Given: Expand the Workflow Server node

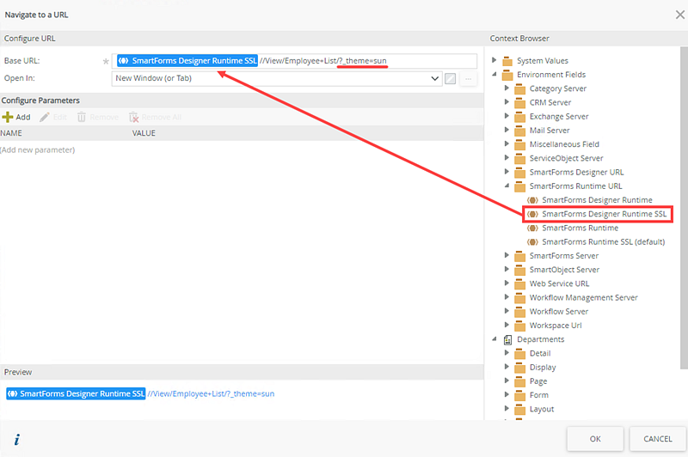Looking at the screenshot, I should pyautogui.click(x=507, y=311).
